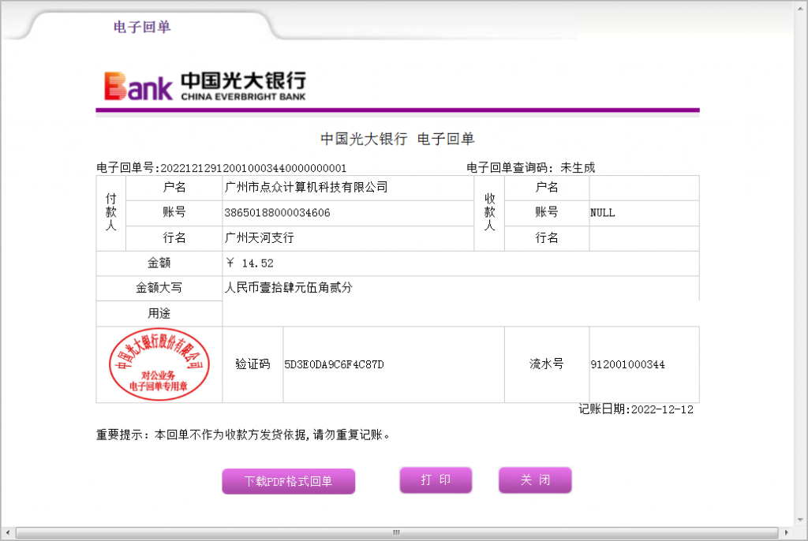Select verification code 5D3E0DA9C6F4C87D
This screenshot has height=541, width=808.
click(x=334, y=364)
